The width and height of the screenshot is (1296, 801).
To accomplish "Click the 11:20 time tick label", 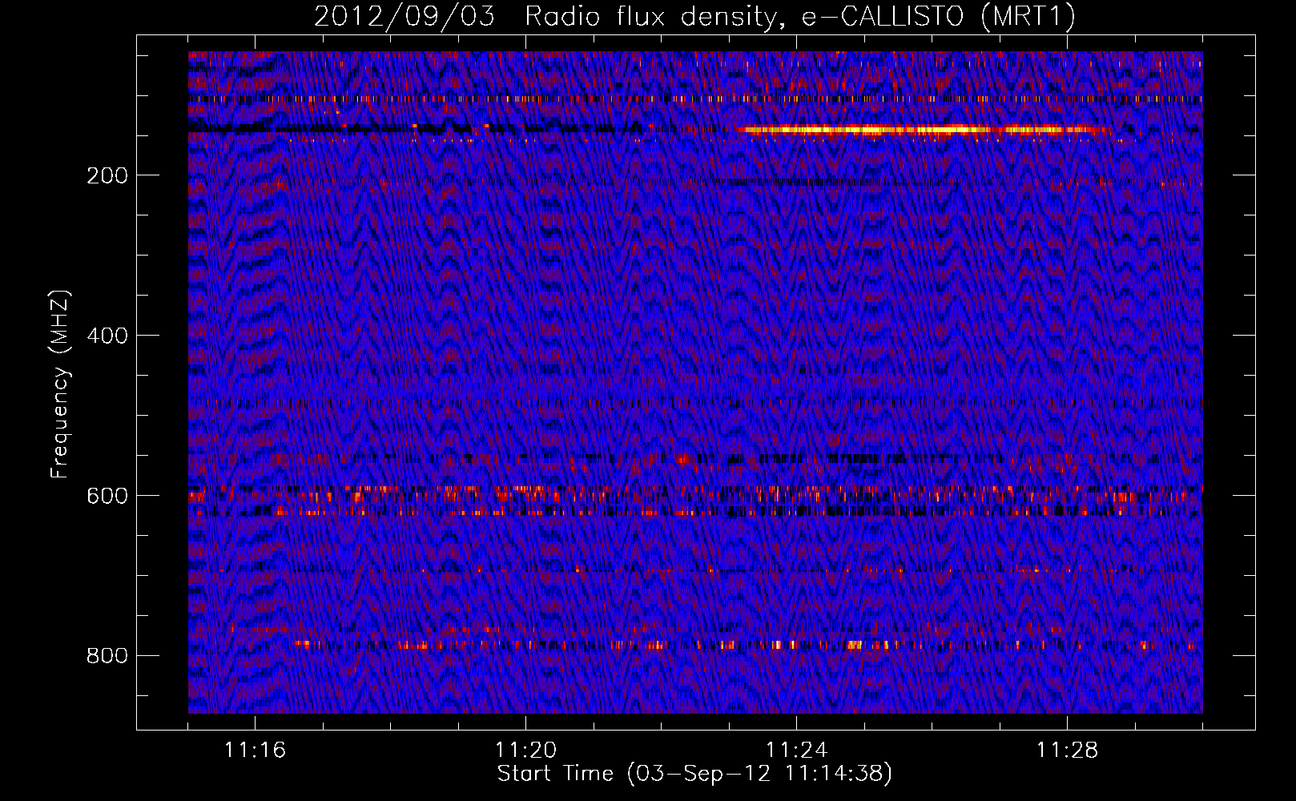I will [525, 751].
